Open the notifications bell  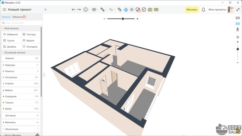[203, 10]
